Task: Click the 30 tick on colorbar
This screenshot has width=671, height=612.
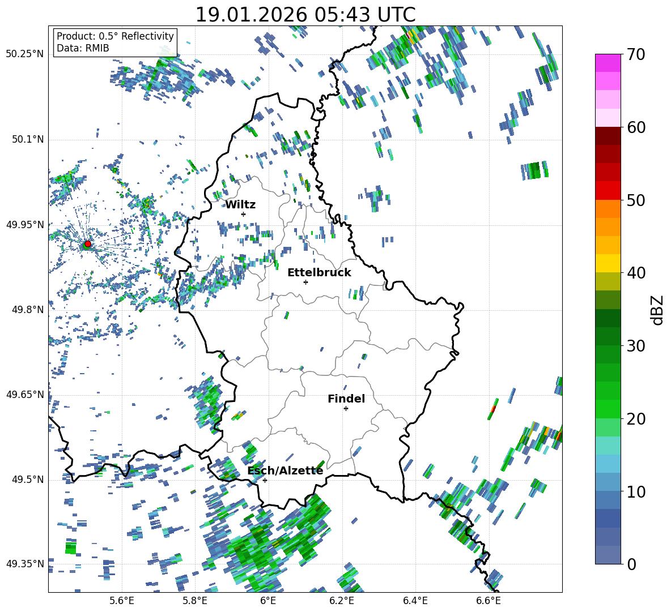Action: click(636, 346)
